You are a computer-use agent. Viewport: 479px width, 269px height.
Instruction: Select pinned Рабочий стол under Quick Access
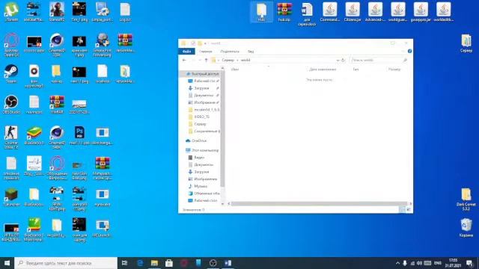pos(204,81)
